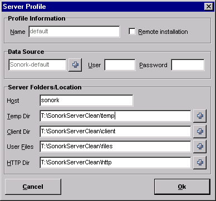The height and width of the screenshot is (201, 216).
Task: Click the Cancel button
Action: pyautogui.click(x=33, y=187)
